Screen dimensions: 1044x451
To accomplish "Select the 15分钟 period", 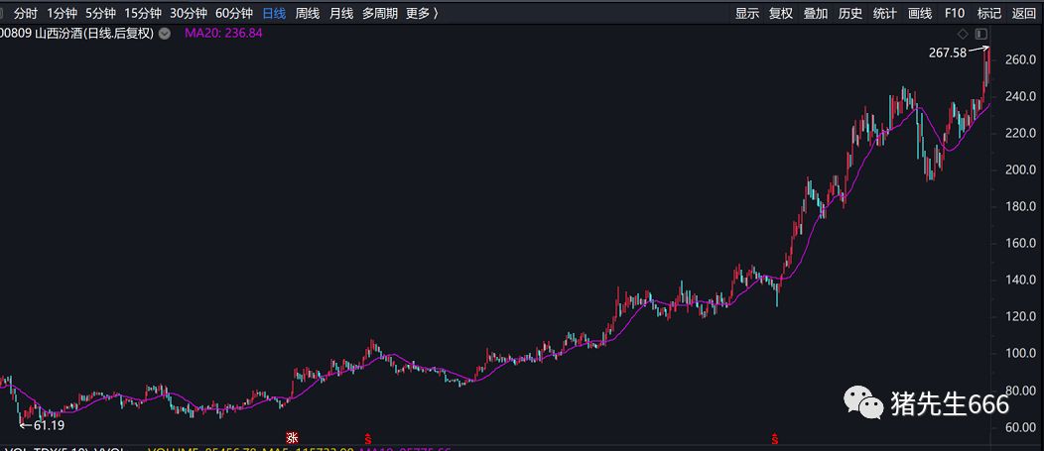I will (x=143, y=13).
